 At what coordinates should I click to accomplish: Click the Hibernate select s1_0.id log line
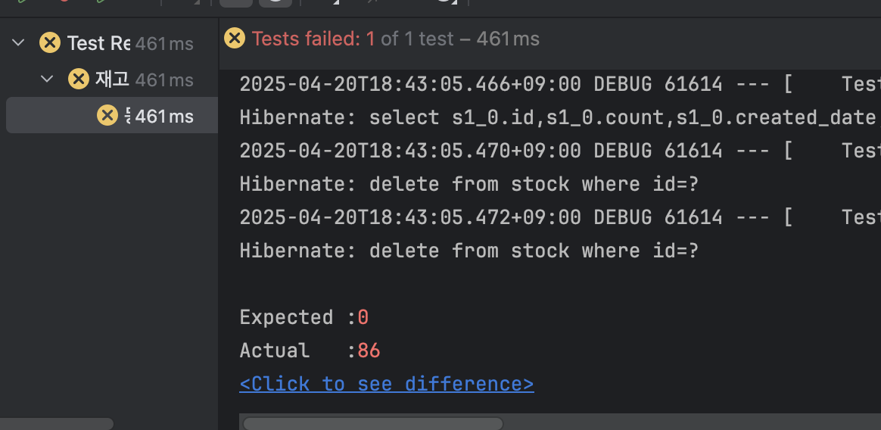[560, 117]
